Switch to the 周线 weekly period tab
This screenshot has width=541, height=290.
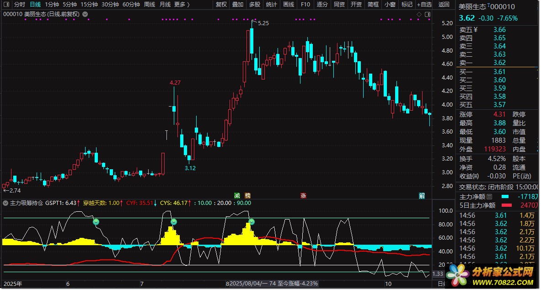tap(149, 5)
